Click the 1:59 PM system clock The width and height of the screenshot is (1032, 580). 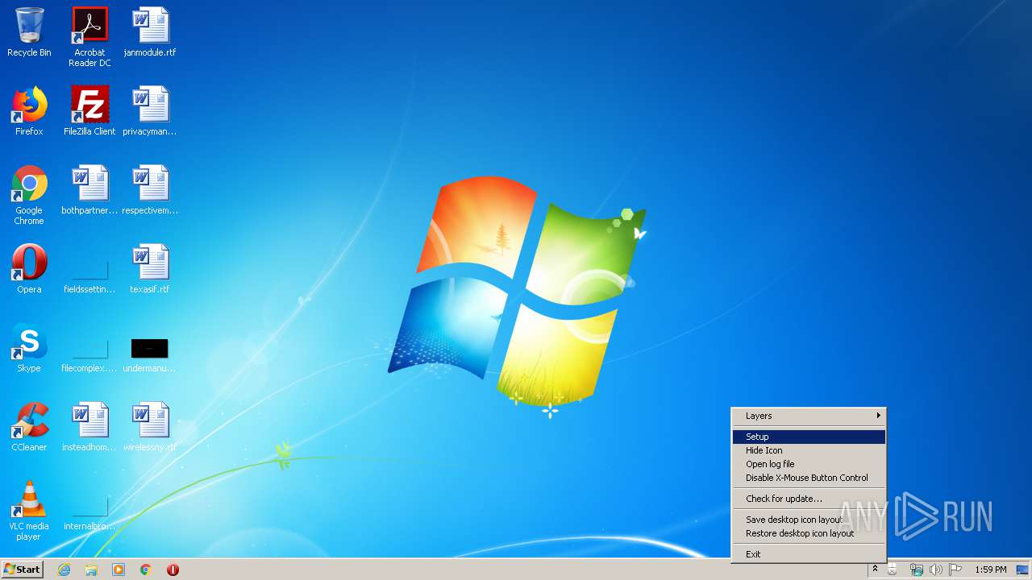pyautogui.click(x=990, y=570)
